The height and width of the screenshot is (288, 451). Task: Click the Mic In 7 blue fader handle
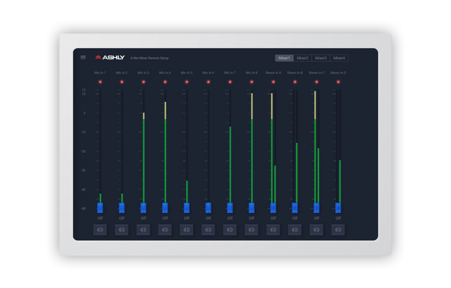230,208
